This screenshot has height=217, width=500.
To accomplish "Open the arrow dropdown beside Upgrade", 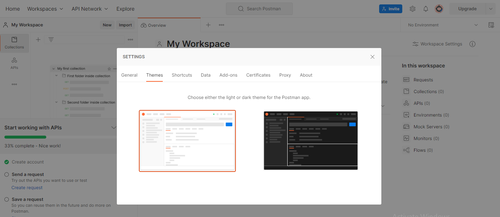I will point(490,9).
